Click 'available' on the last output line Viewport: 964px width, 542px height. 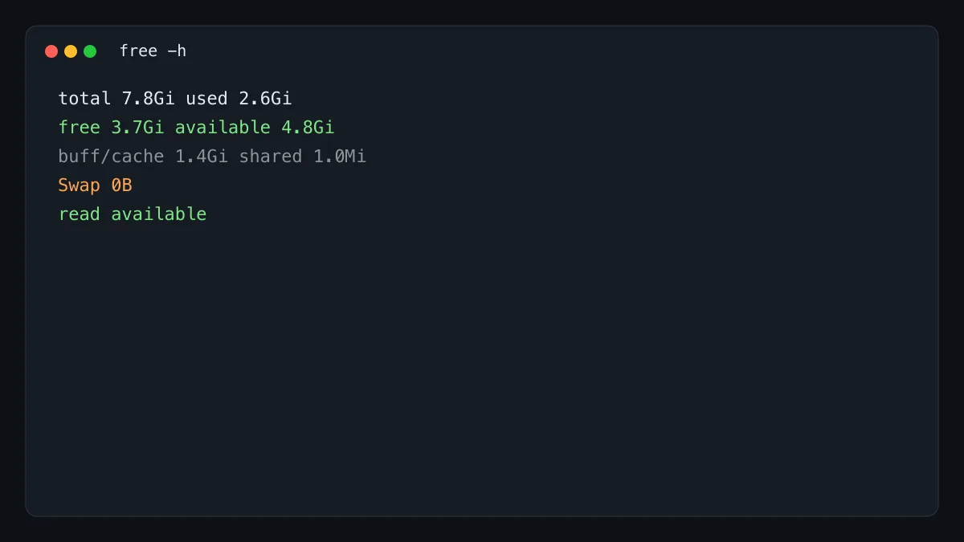click(x=159, y=214)
